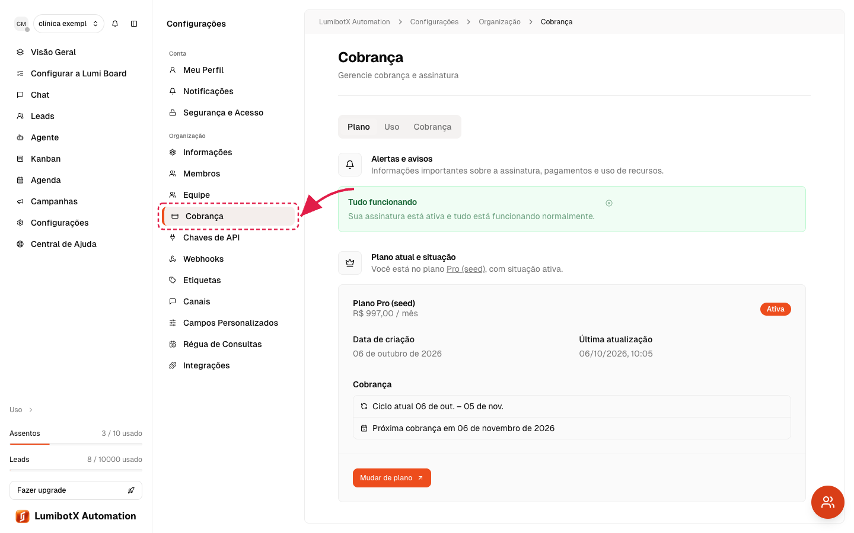Open the notifications bell in the top bar

[115, 24]
